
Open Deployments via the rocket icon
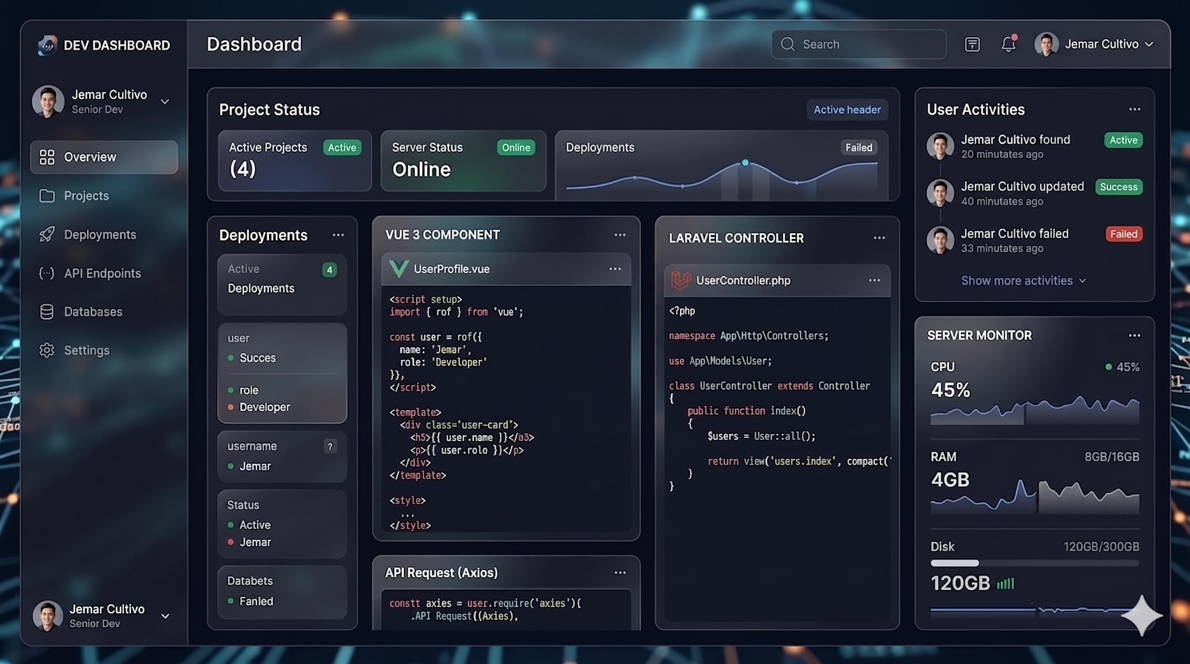tap(47, 234)
